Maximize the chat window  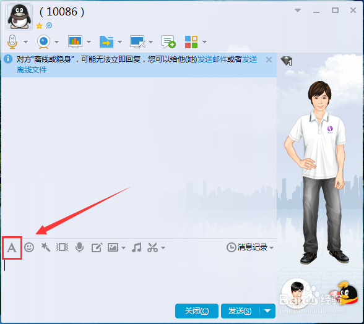click(335, 11)
